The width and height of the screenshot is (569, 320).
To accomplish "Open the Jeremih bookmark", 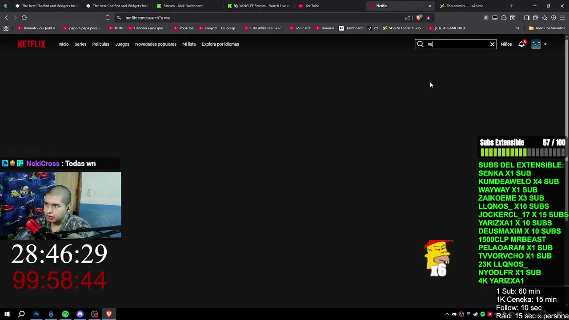I will point(38,28).
